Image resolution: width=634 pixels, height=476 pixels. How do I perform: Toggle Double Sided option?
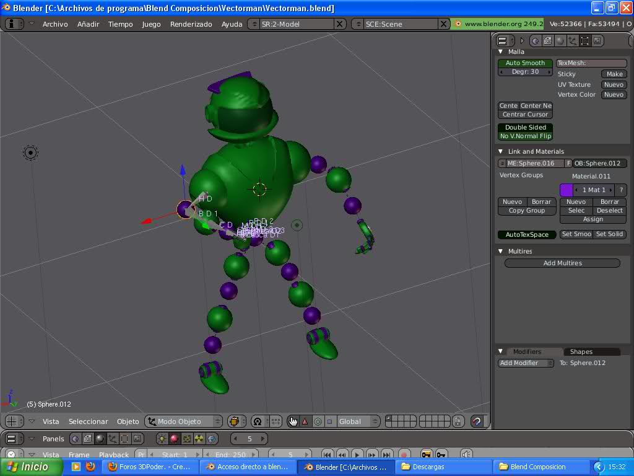pyautogui.click(x=525, y=128)
